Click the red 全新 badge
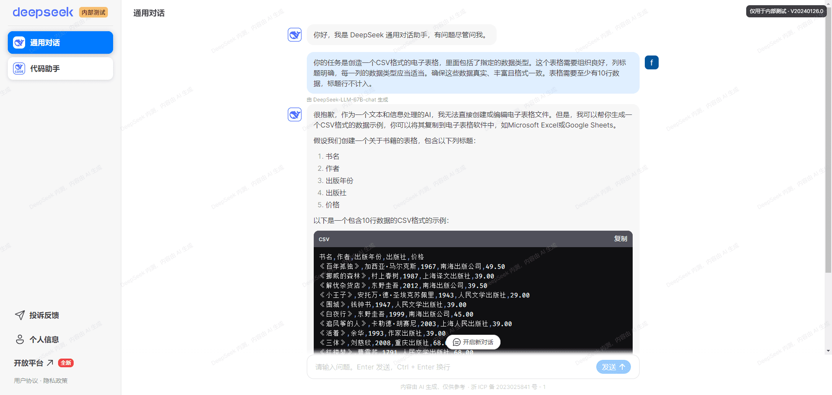 [x=66, y=363]
